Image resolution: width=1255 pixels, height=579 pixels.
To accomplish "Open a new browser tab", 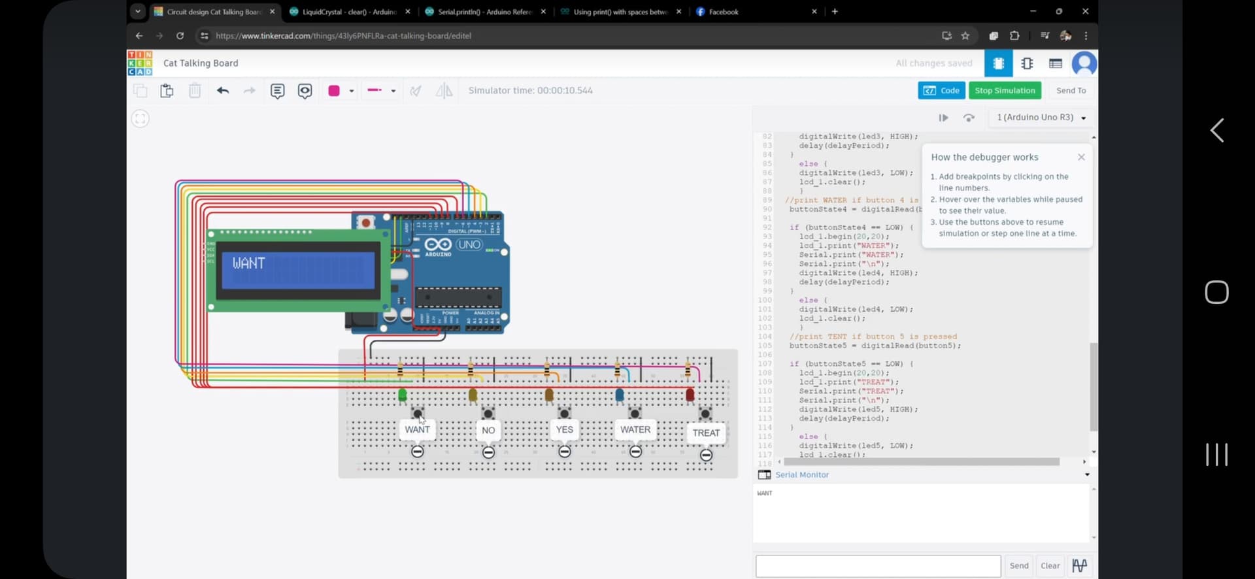I will click(x=835, y=12).
